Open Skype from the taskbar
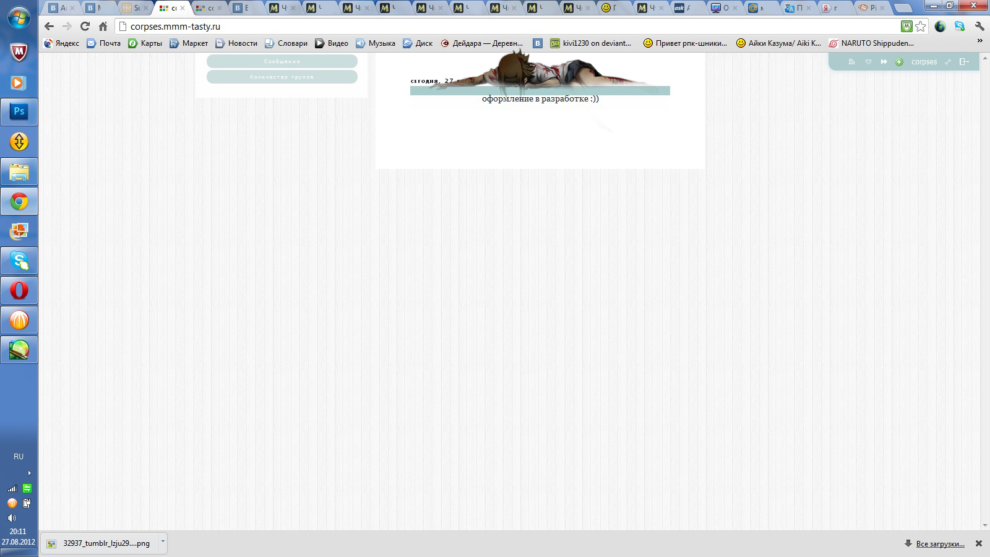 19,261
